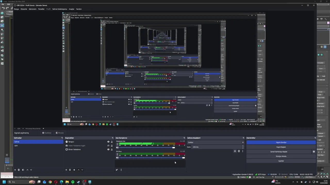
Task: Open Sahne Koleksiyonu menu
Action: [60, 9]
